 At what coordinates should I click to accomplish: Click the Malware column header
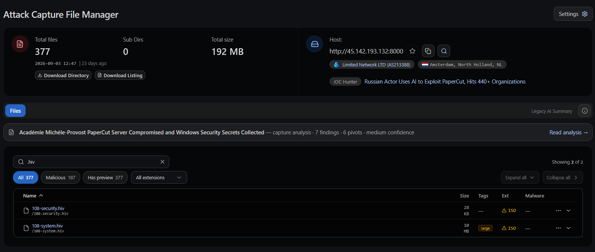coord(535,196)
